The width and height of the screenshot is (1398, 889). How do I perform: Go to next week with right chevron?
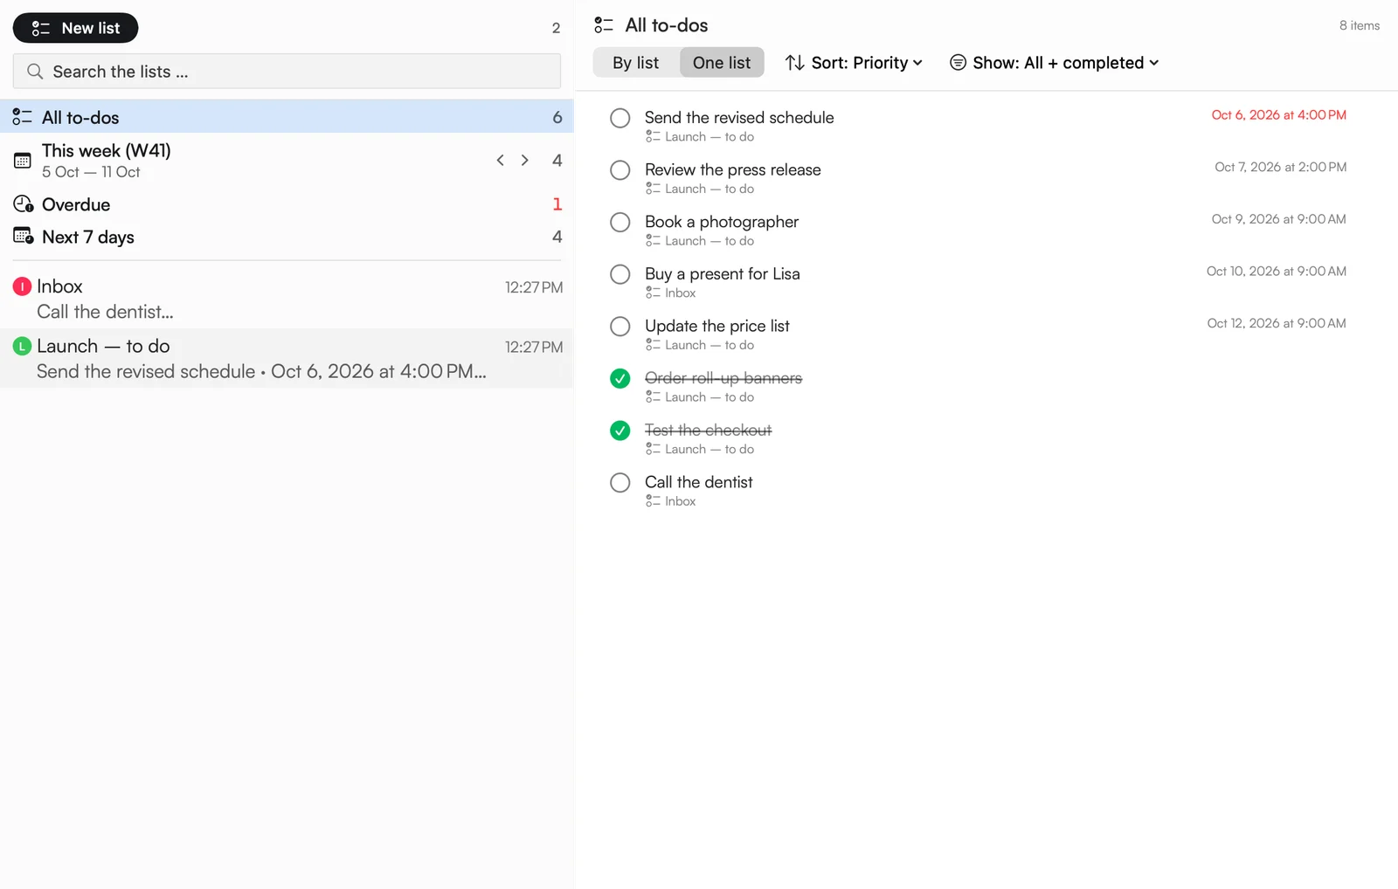click(524, 160)
